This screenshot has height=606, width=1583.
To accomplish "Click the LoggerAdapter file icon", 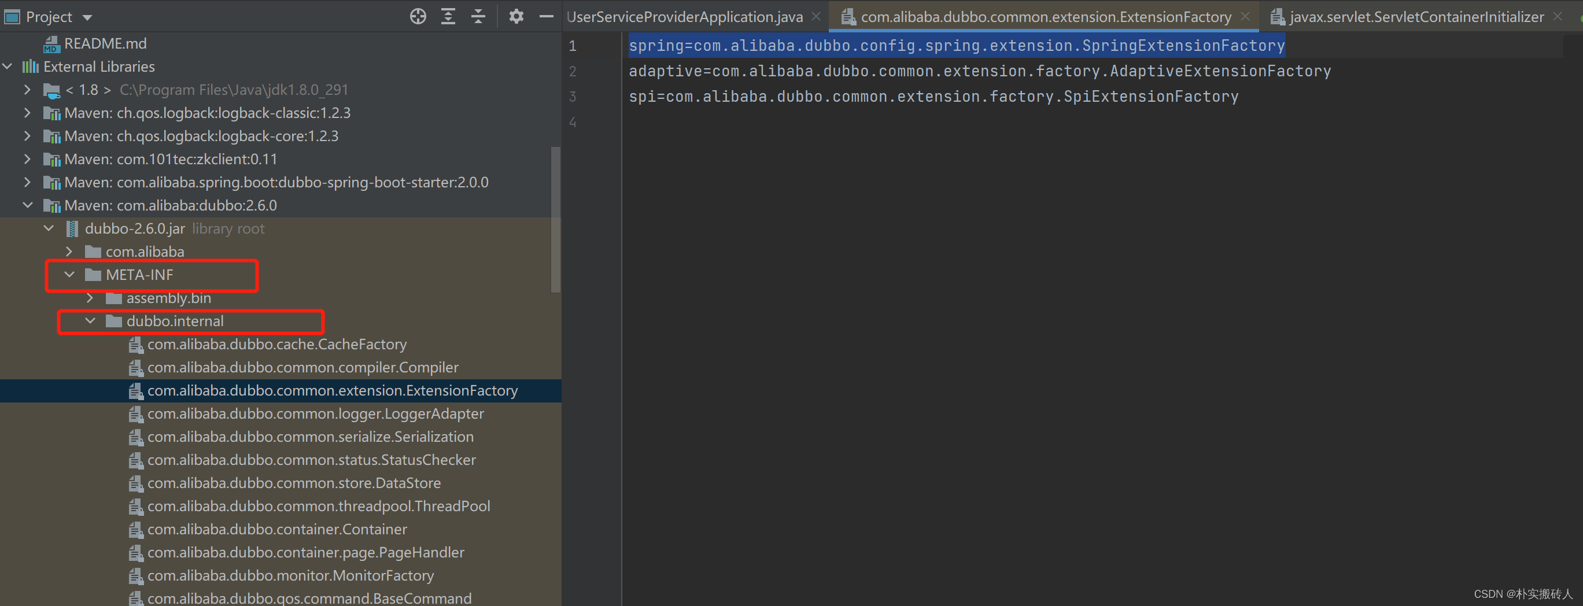I will point(136,414).
